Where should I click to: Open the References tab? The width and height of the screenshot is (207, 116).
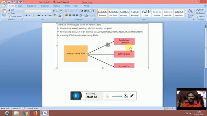pos(45,6)
